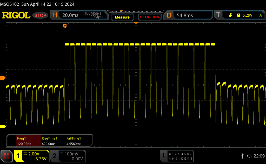Click digital channels 8 to 15 row
The height and width of the screenshot is (164, 266).
180,159
